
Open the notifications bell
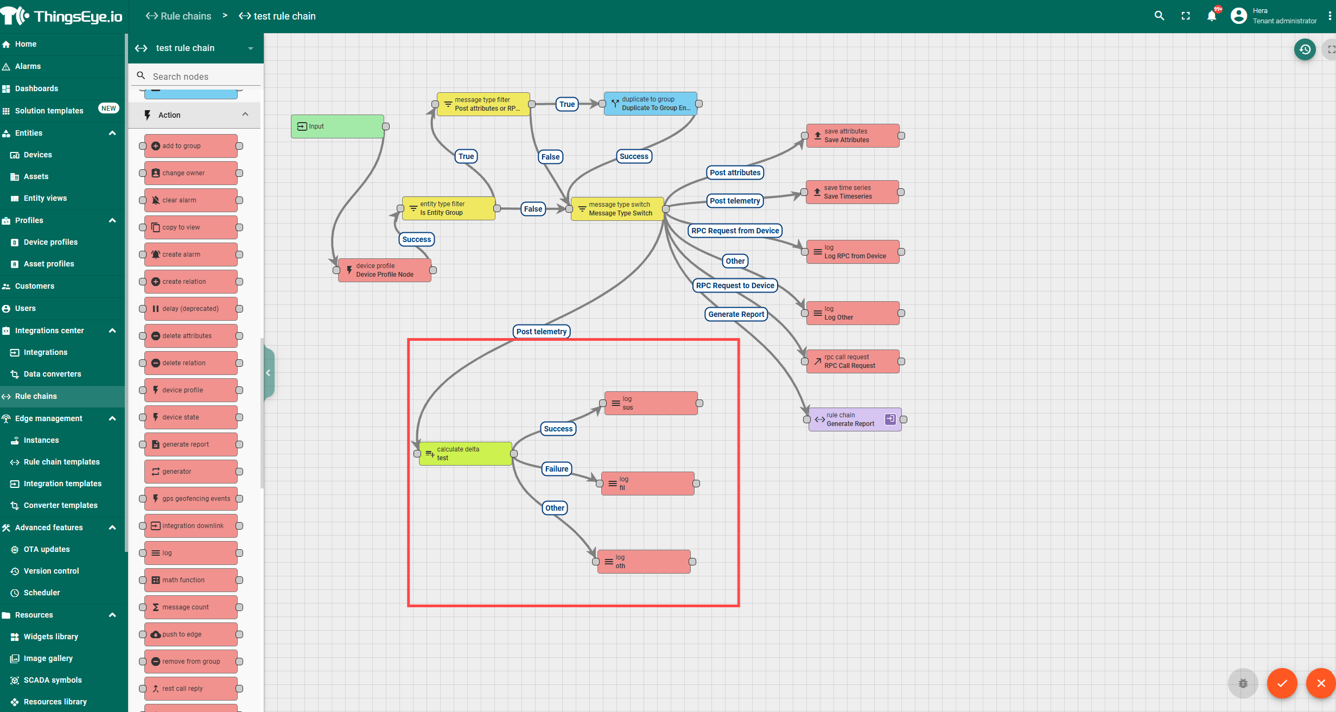click(x=1211, y=16)
